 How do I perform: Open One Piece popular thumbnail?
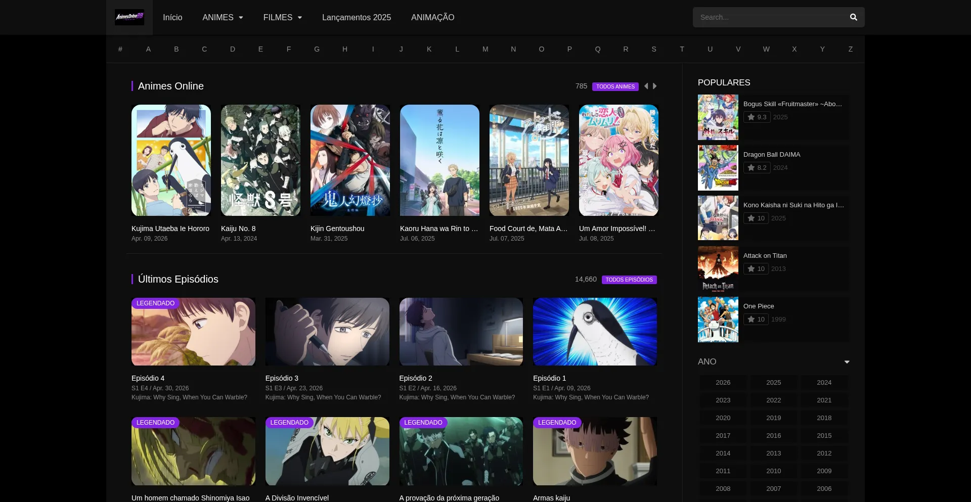point(718,320)
